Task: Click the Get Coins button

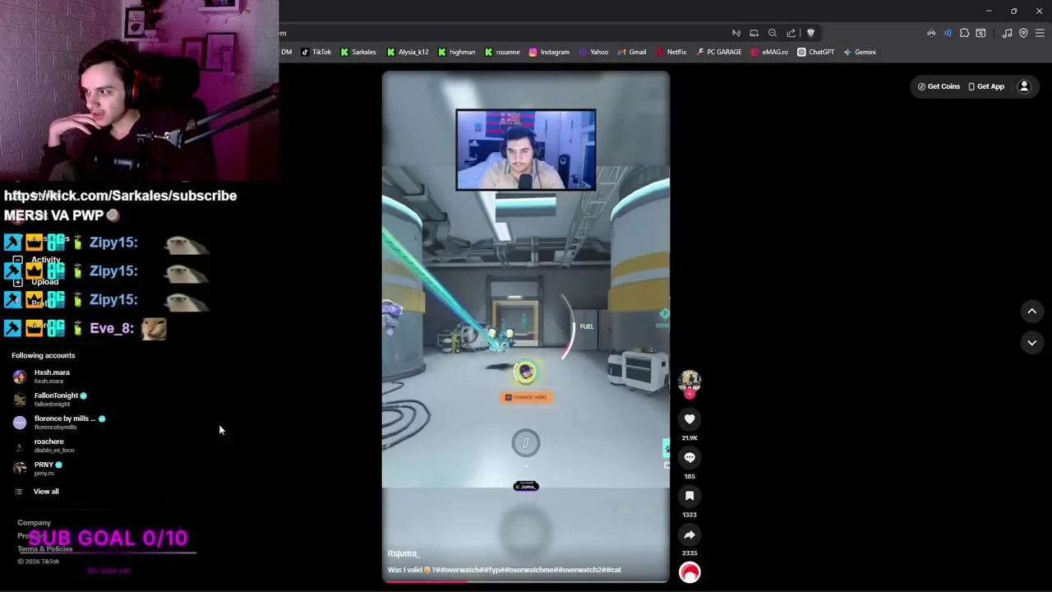Action: point(939,86)
